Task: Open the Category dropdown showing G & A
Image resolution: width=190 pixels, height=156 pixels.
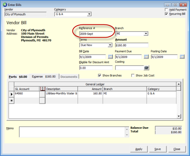Action: (89, 14)
